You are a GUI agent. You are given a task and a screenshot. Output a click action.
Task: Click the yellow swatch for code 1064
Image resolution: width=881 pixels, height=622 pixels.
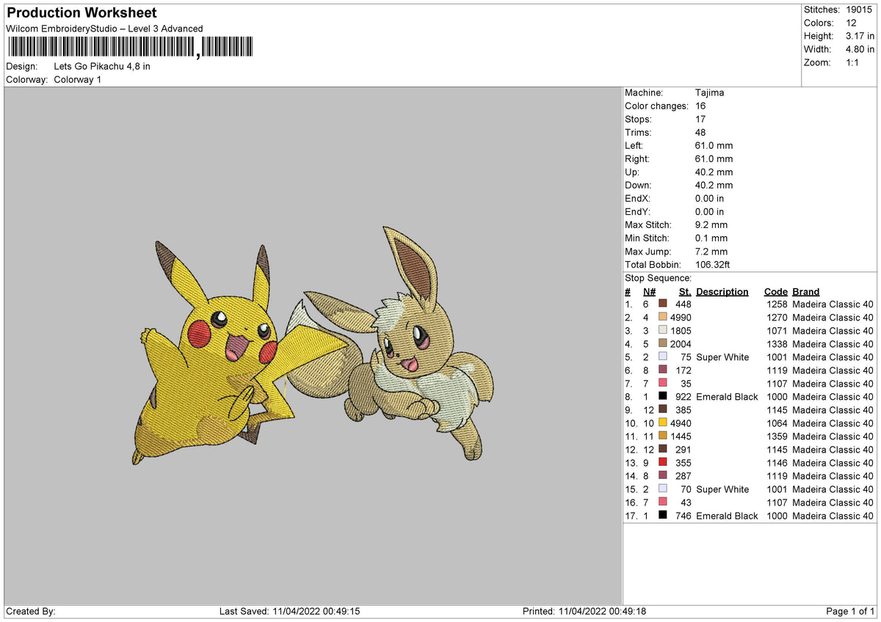[664, 423]
